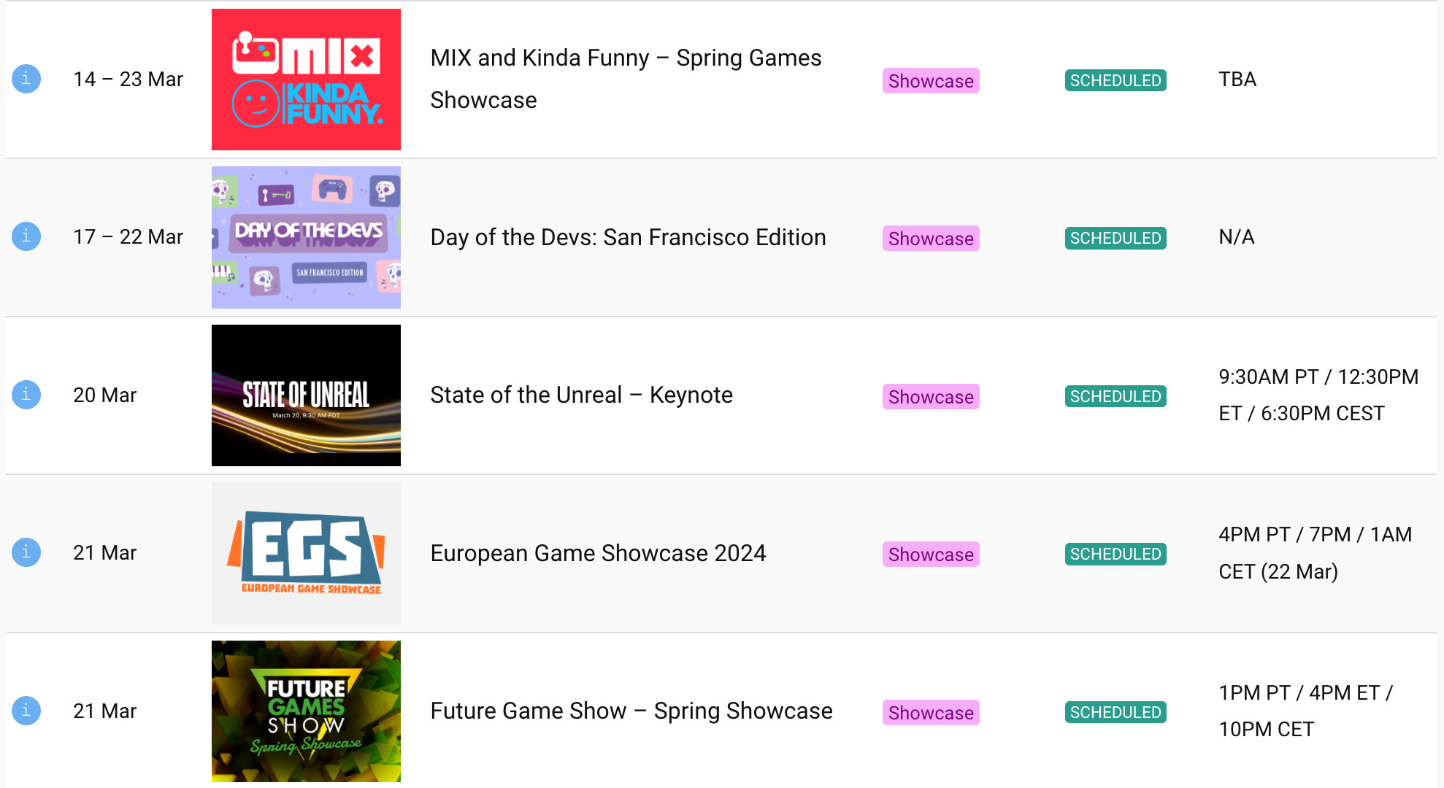The width and height of the screenshot is (1444, 788).
Task: Select '21 Mar' date in European Game Showcase row
Action: tap(104, 552)
